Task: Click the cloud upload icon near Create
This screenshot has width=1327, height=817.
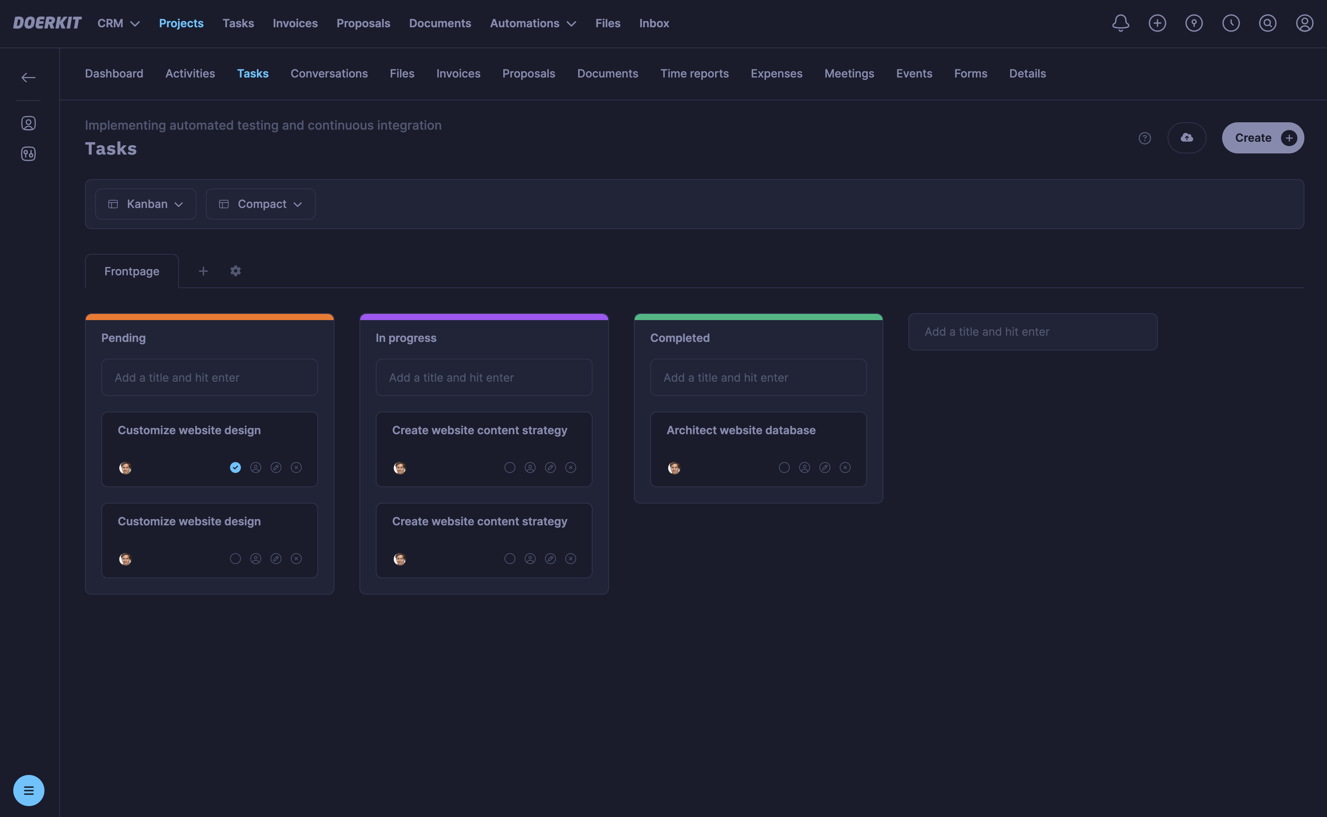Action: (x=1187, y=138)
